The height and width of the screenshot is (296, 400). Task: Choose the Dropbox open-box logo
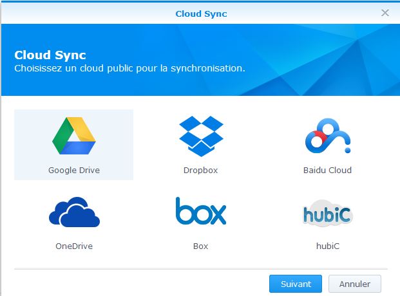pos(200,137)
